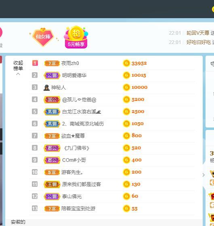214x226 pixels.
Task: Open user profile 夜雨zh0
Action: pyautogui.click(x=70, y=63)
